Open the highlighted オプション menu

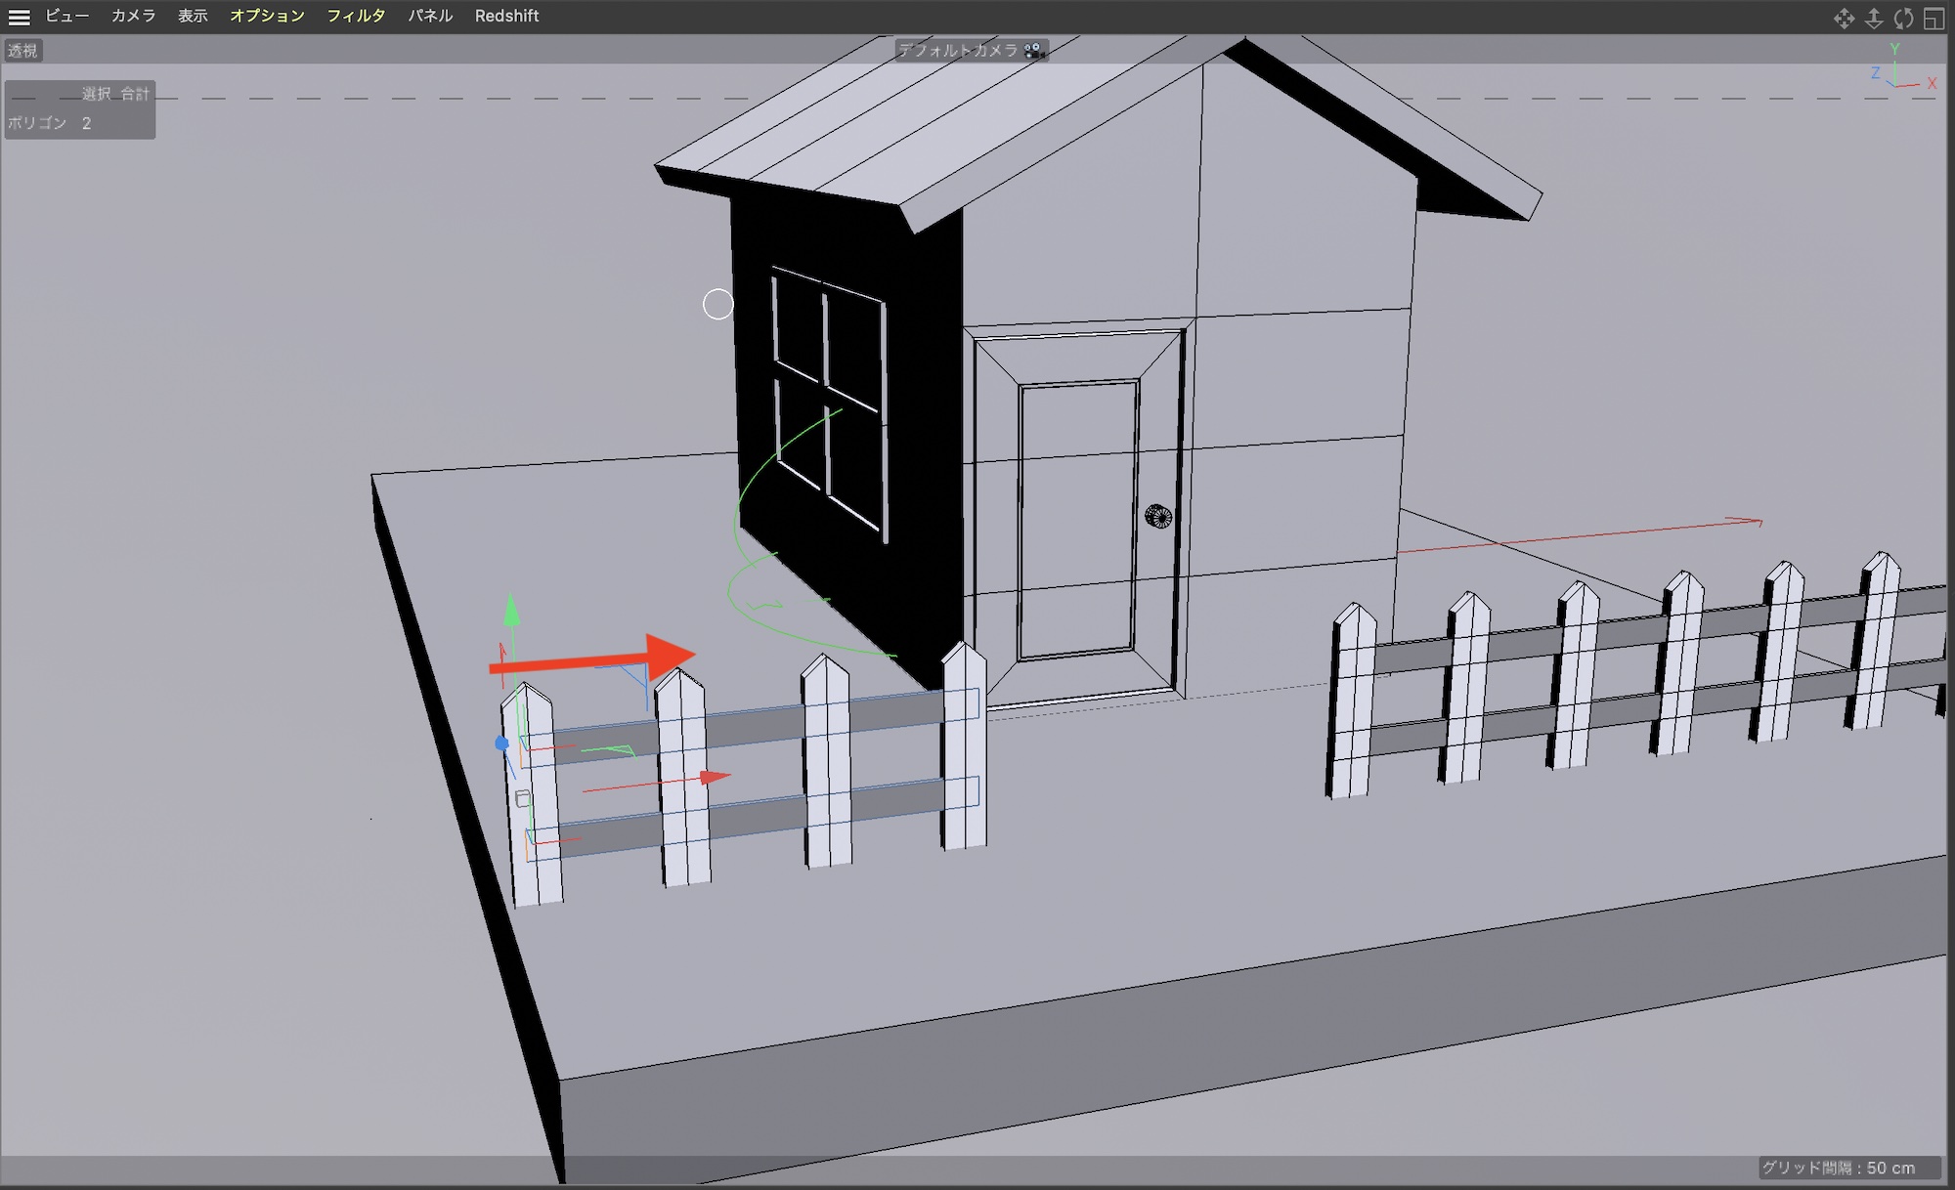[267, 16]
